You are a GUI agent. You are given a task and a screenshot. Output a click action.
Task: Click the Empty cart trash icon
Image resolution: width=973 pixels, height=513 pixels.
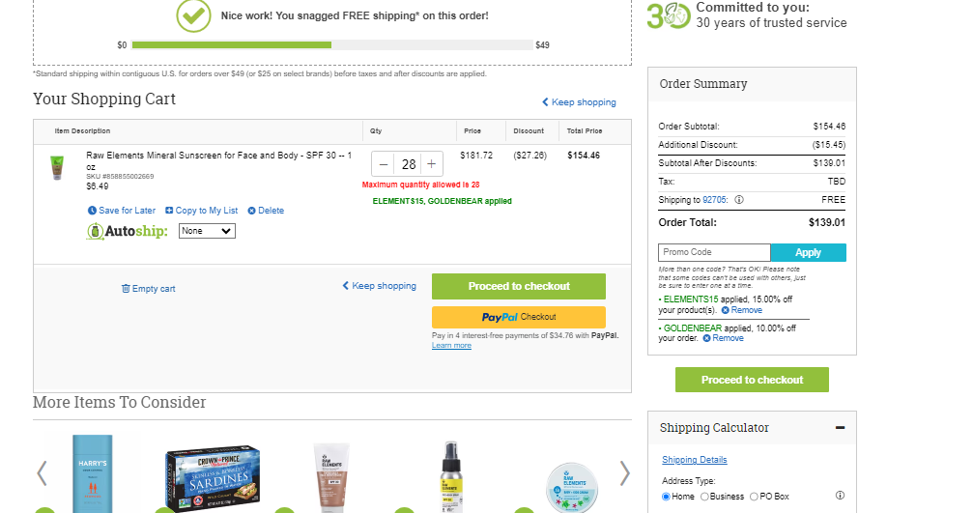[x=126, y=289]
